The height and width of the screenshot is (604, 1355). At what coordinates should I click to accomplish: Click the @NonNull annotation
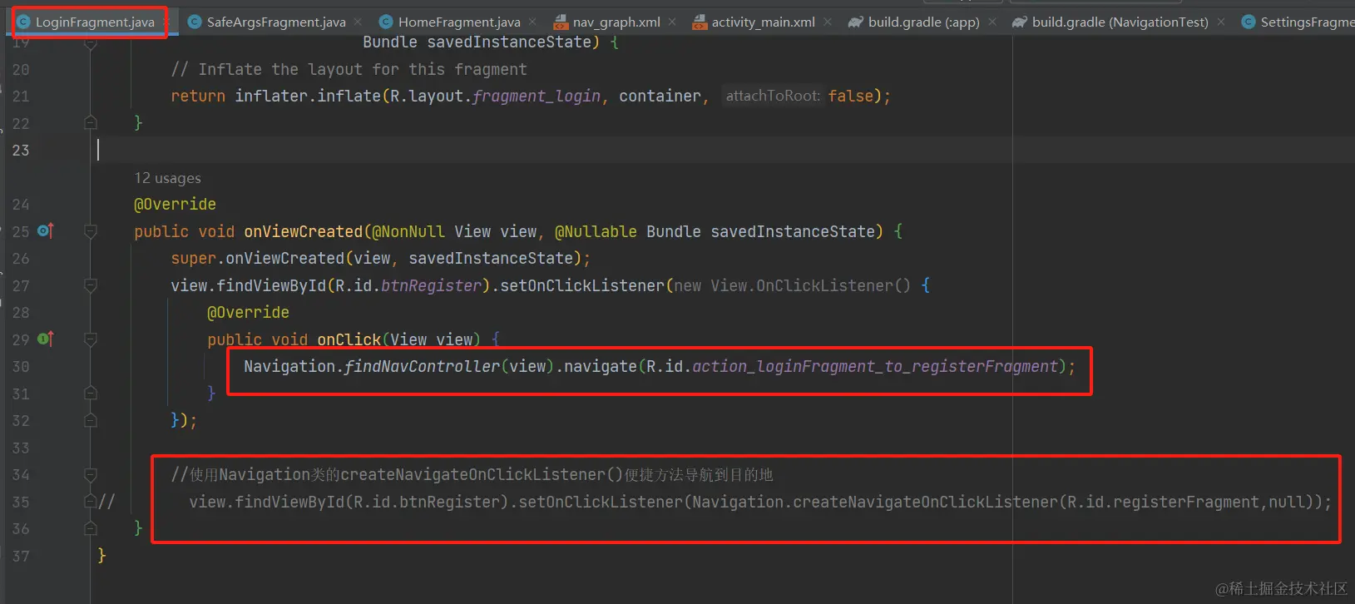pos(408,231)
